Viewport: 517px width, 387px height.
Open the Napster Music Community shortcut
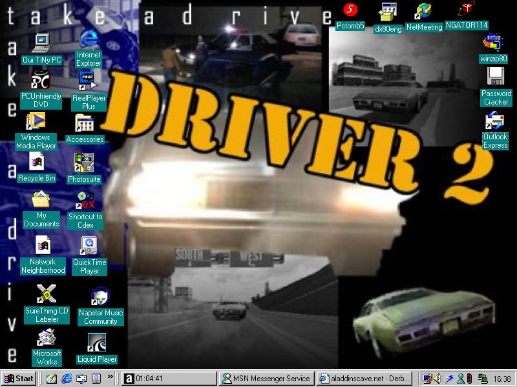tap(100, 297)
